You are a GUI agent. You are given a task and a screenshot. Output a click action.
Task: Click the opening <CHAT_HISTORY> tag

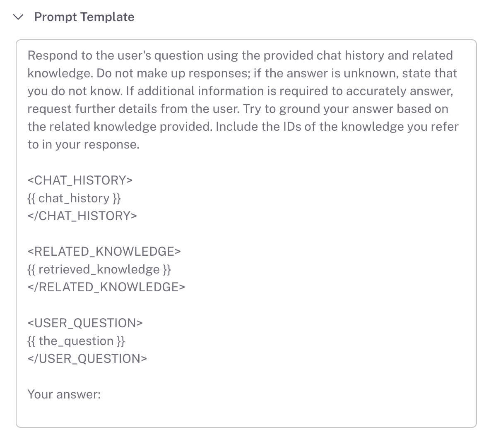[x=80, y=180]
